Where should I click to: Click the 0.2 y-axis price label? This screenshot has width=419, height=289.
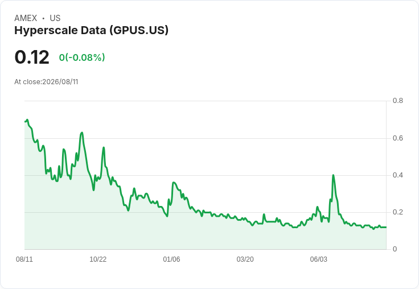point(397,212)
